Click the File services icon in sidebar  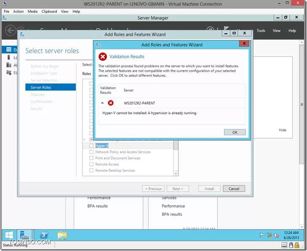(9, 73)
